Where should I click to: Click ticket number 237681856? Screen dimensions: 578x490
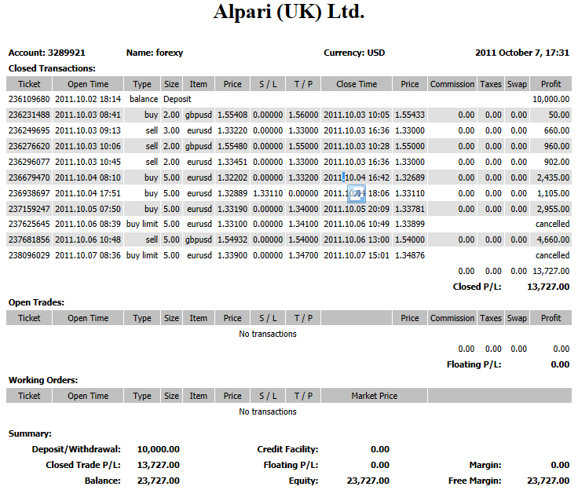(29, 240)
